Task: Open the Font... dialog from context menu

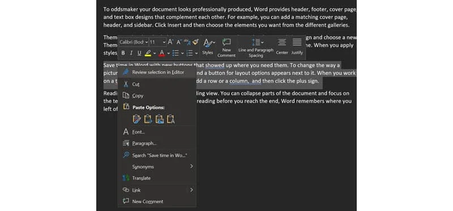Action: 157,132
